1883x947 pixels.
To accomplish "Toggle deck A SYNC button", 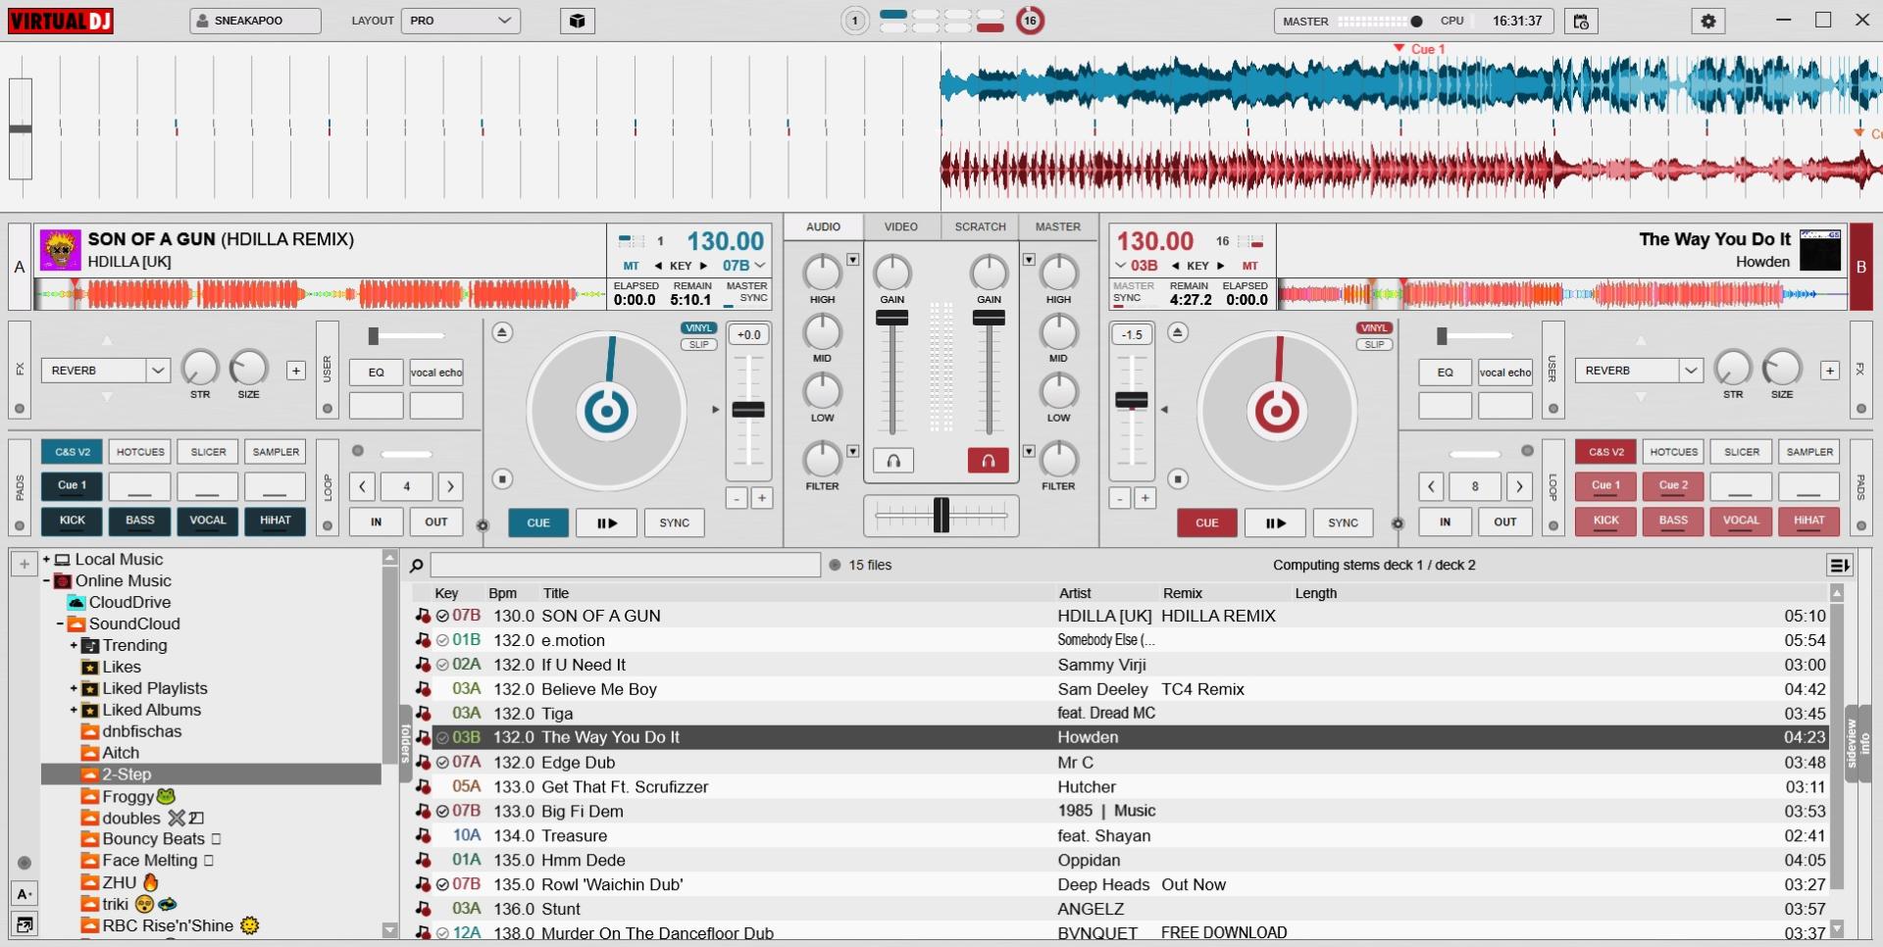I will tap(675, 523).
